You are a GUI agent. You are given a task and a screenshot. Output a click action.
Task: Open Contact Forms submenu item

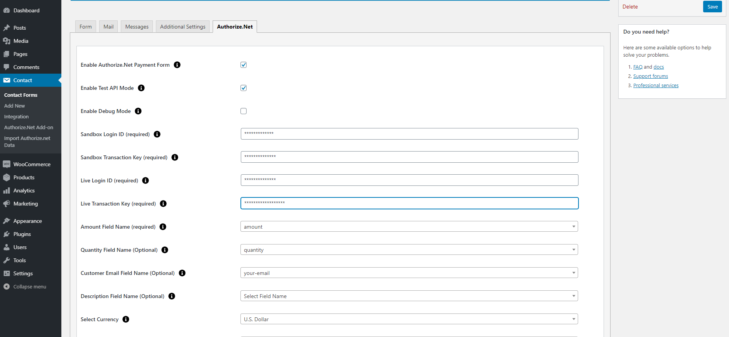point(21,95)
